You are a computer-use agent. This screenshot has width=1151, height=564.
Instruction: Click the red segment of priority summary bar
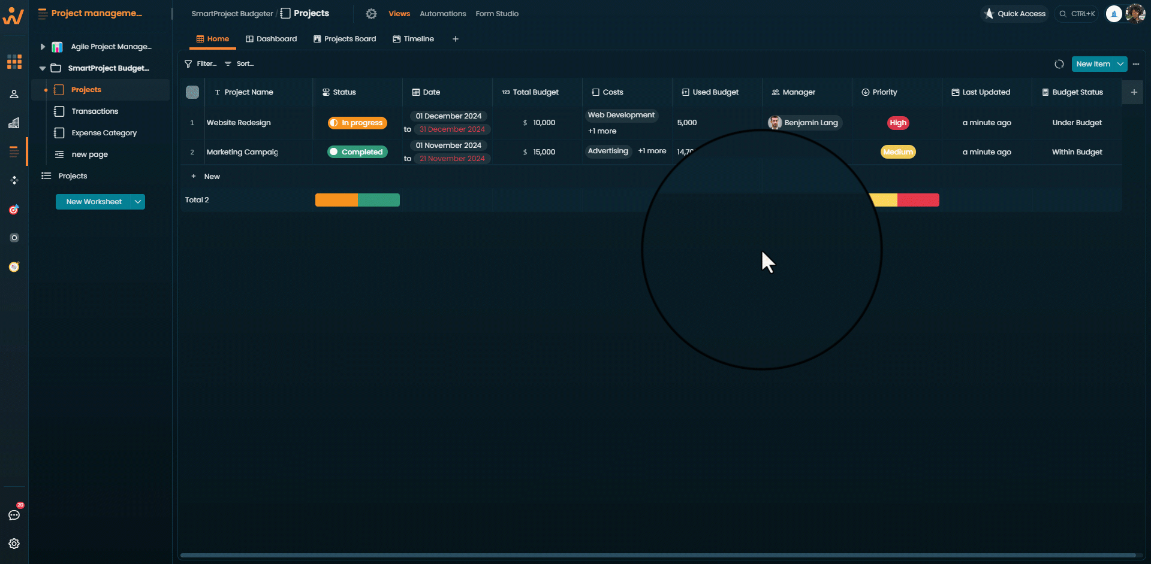[x=918, y=200]
